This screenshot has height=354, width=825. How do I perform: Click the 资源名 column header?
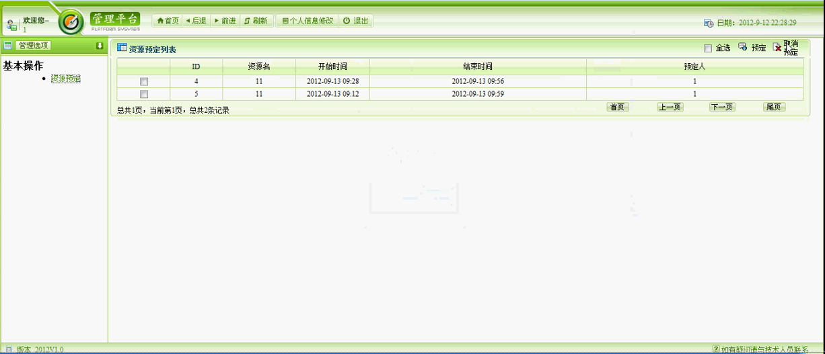(x=259, y=67)
